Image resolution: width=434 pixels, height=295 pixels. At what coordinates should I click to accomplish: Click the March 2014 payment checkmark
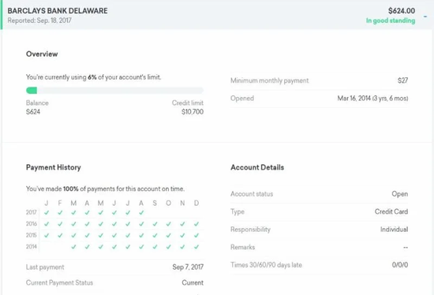(73, 247)
